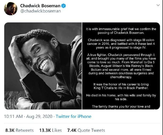Screen dimensions: 163x135
Task: Click the "He died in his home" sentence
Action: pyautogui.click(x=121, y=97)
